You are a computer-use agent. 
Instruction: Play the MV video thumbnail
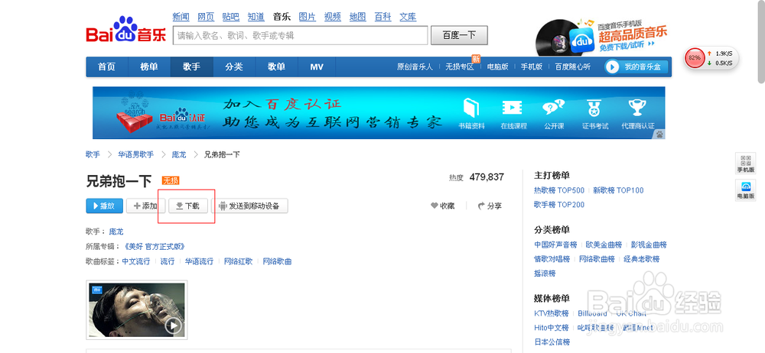click(137, 309)
